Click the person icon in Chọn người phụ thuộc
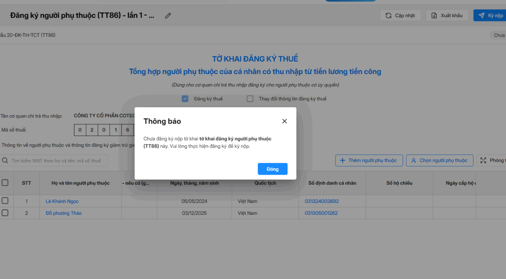 [x=414, y=160]
